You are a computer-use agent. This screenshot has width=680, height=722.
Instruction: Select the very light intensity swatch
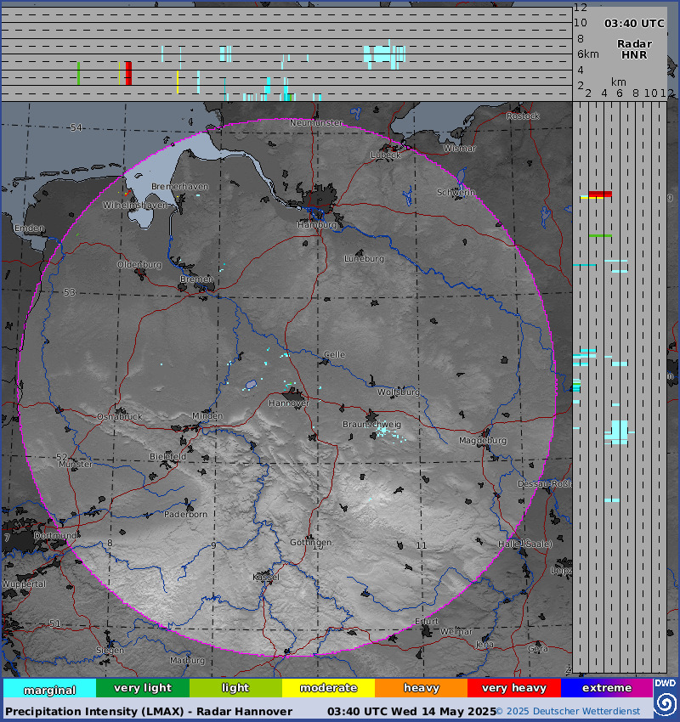click(x=142, y=688)
